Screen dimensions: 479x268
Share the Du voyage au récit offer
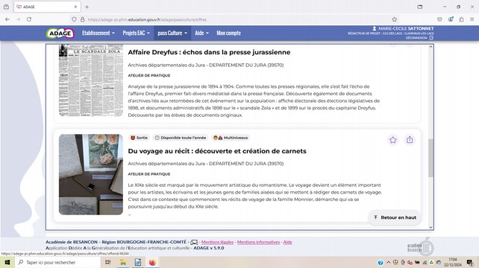410,140
